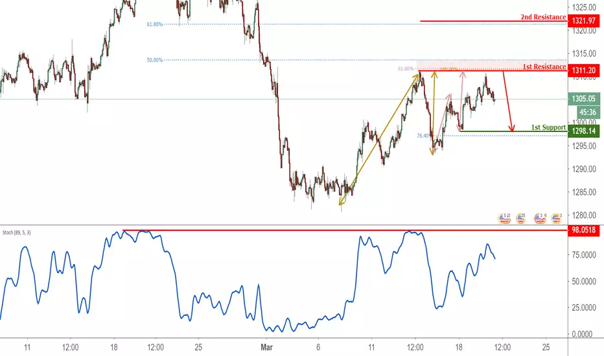Click the Mar label on the time axis
Viewport: 604px width, 356px height.
[x=266, y=347]
